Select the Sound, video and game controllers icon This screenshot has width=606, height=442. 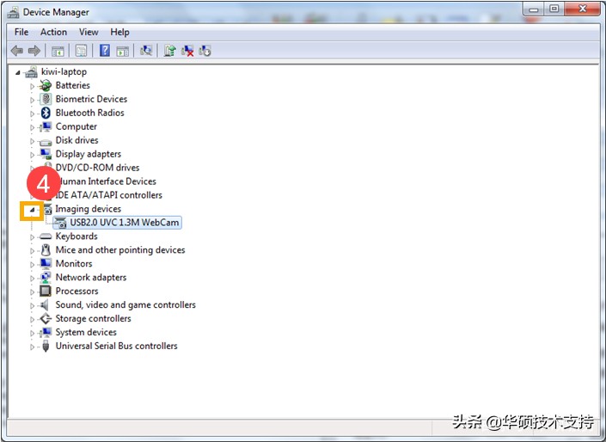pyautogui.click(x=45, y=304)
